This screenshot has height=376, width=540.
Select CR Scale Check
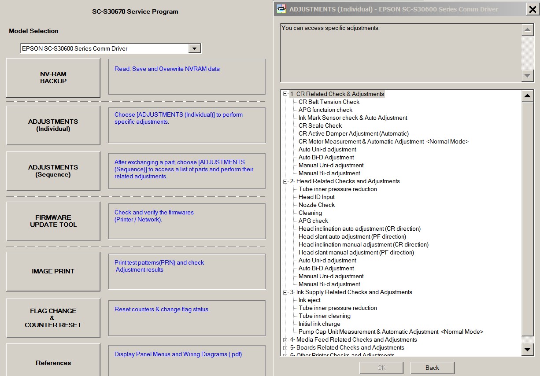point(320,125)
